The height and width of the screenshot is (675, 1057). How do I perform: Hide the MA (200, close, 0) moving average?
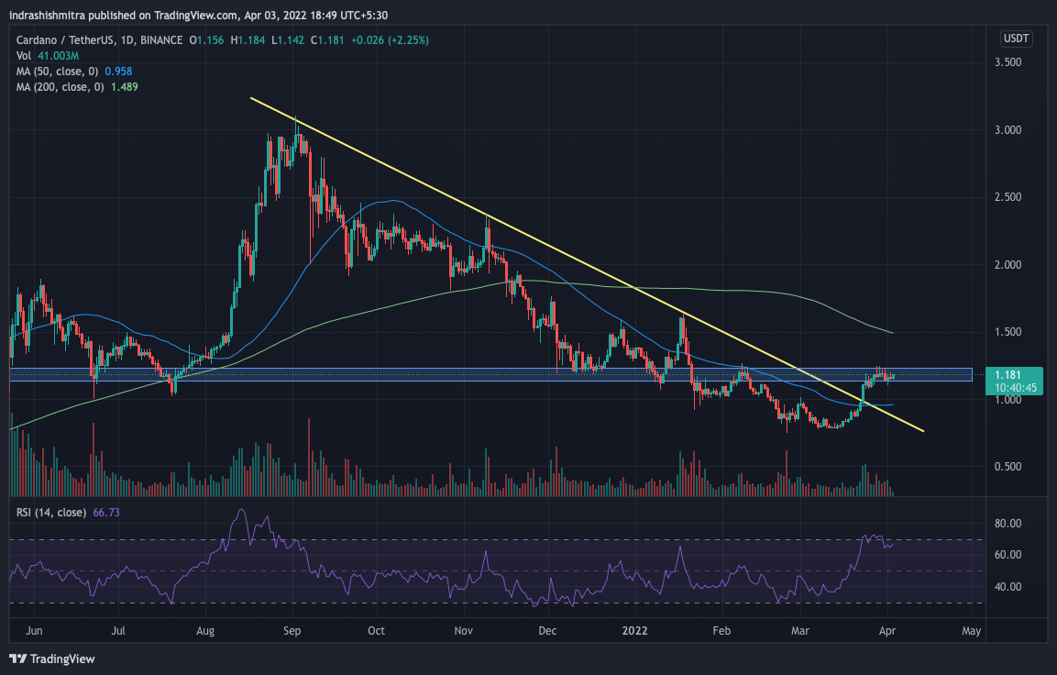(64, 87)
